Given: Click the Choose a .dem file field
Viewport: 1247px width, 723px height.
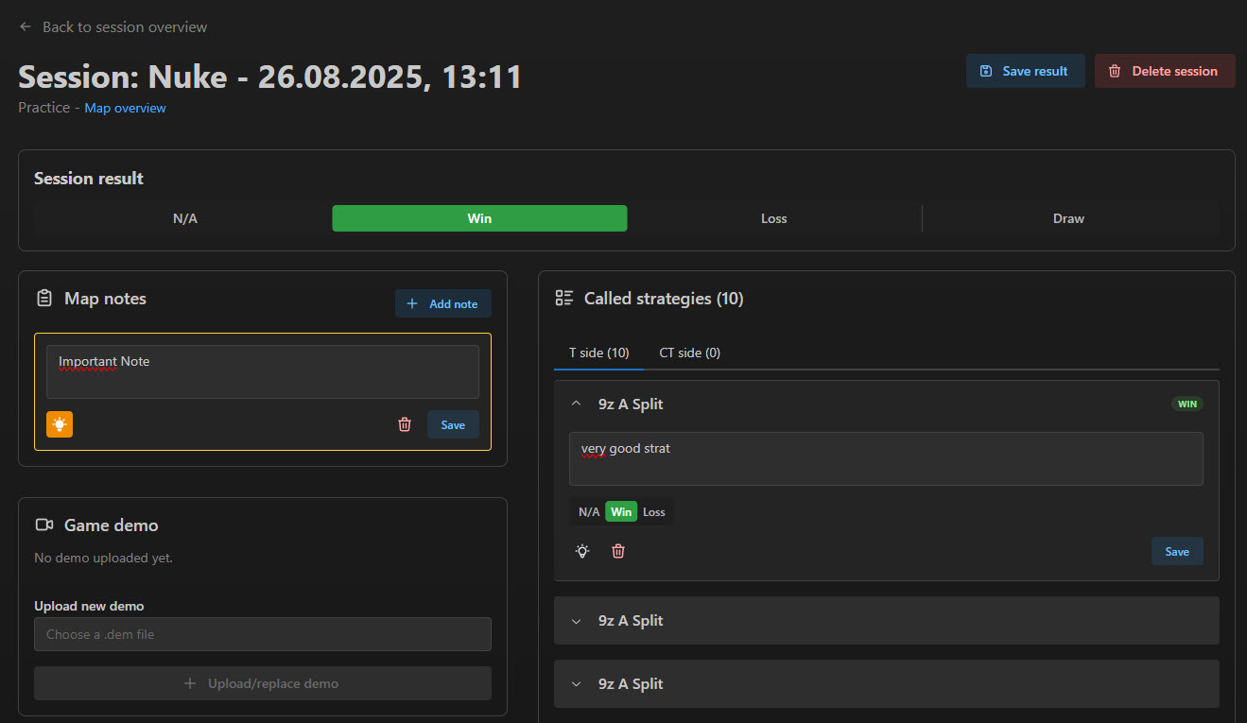Looking at the screenshot, I should tap(262, 634).
